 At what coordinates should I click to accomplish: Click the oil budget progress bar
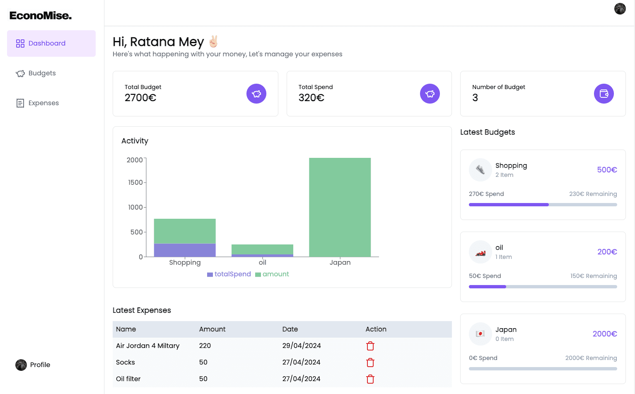tap(543, 287)
